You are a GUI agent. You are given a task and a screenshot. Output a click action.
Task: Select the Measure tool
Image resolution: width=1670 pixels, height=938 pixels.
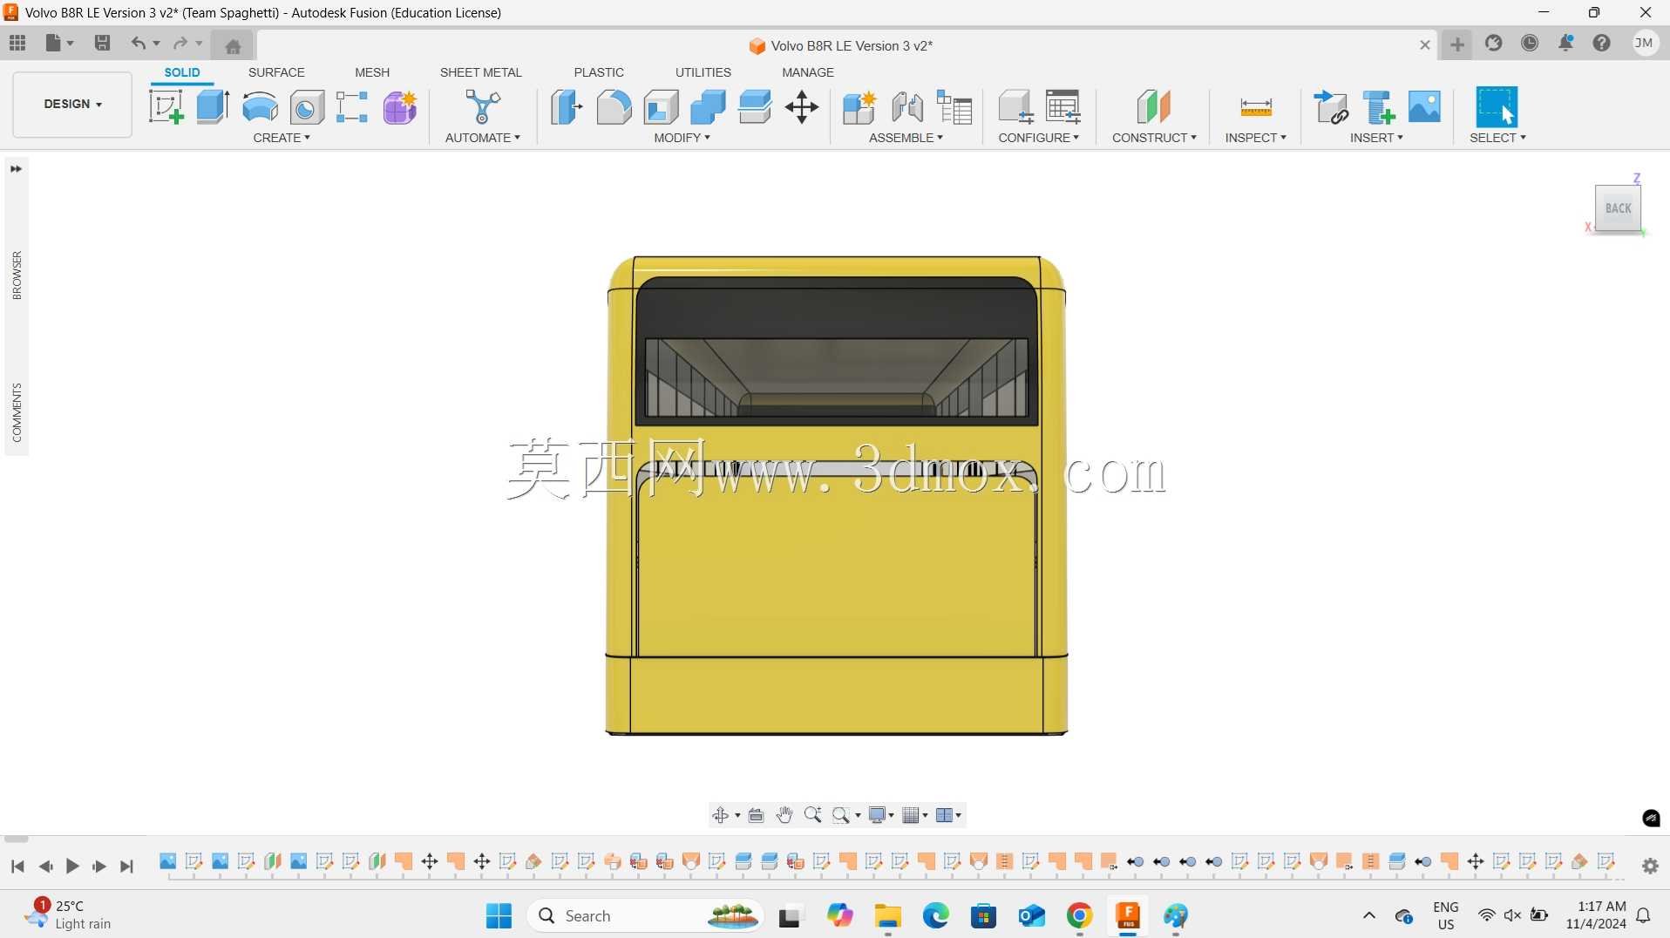1256,107
